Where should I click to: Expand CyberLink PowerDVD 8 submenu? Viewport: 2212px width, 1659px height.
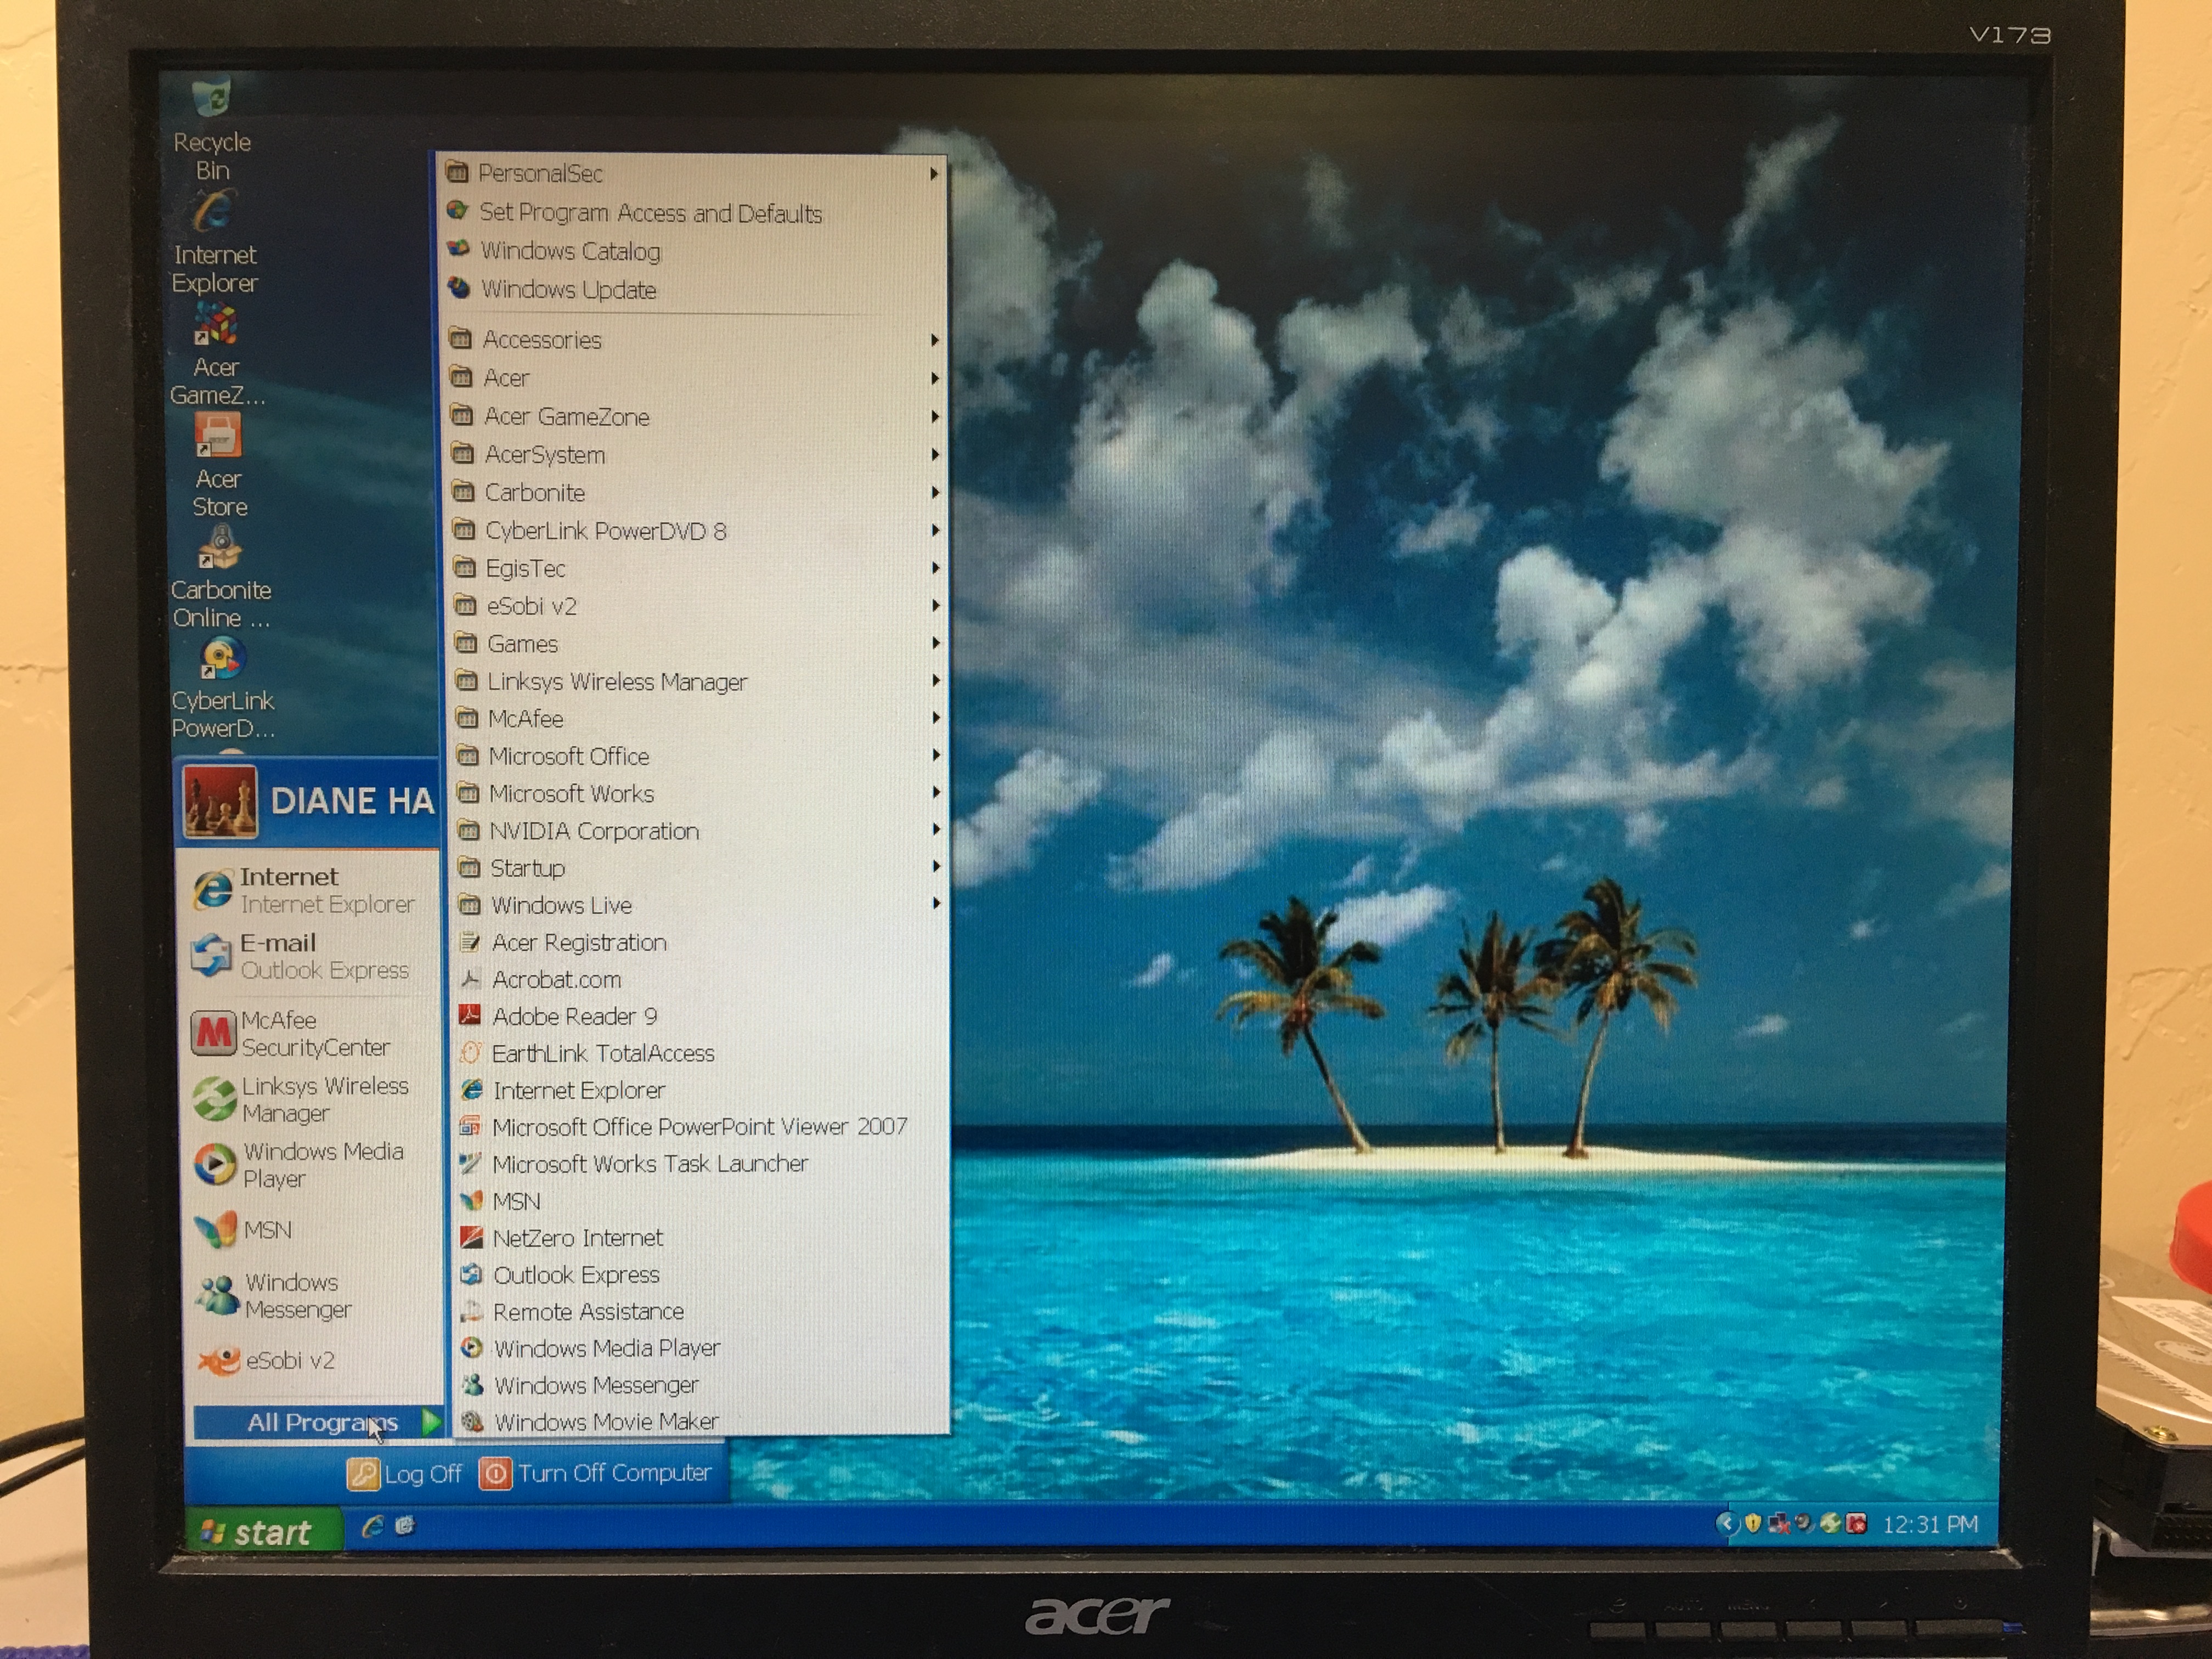(x=696, y=530)
